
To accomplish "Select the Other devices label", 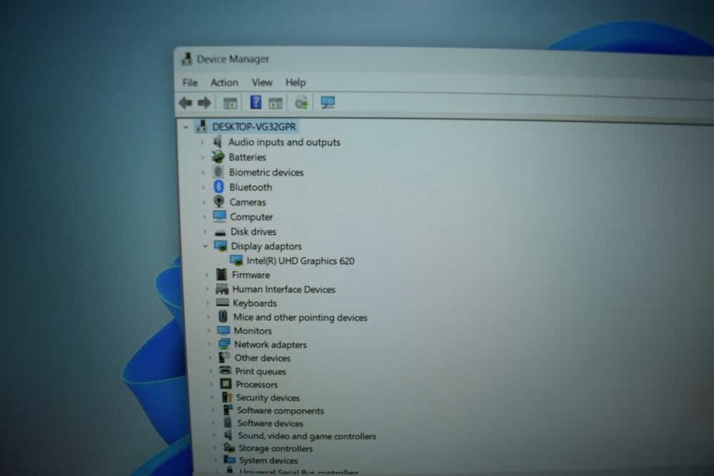I will point(262,358).
